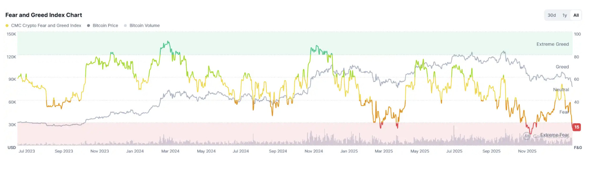Select the Extreme Fear zone label
This screenshot has width=595, height=169.
click(554, 135)
